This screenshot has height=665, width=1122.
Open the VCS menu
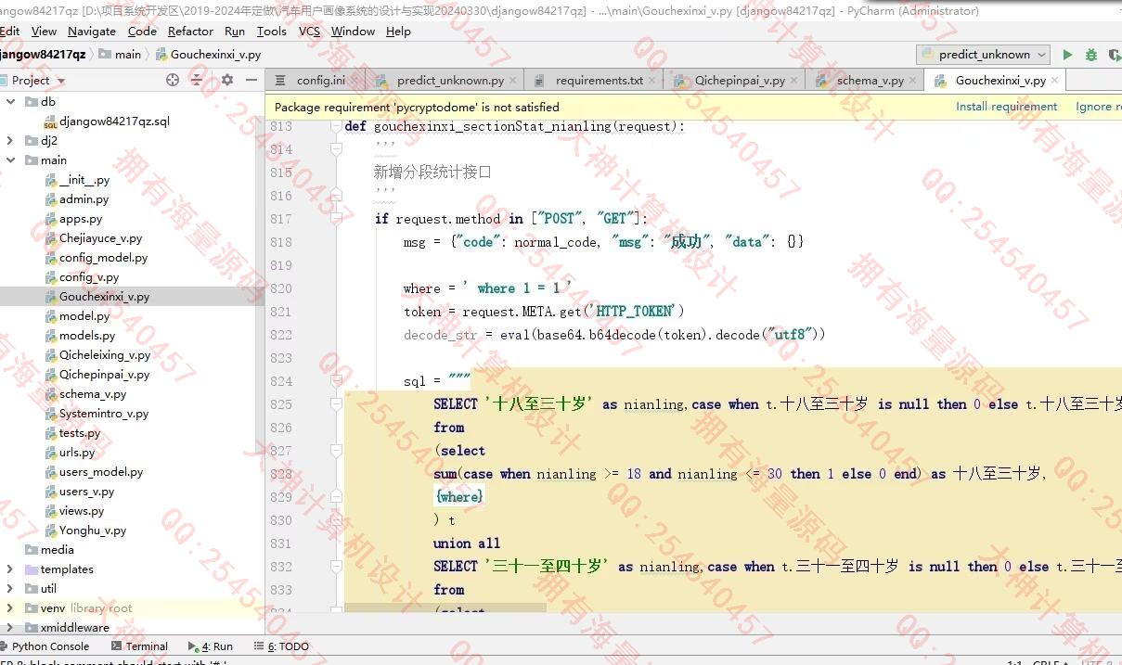point(309,31)
